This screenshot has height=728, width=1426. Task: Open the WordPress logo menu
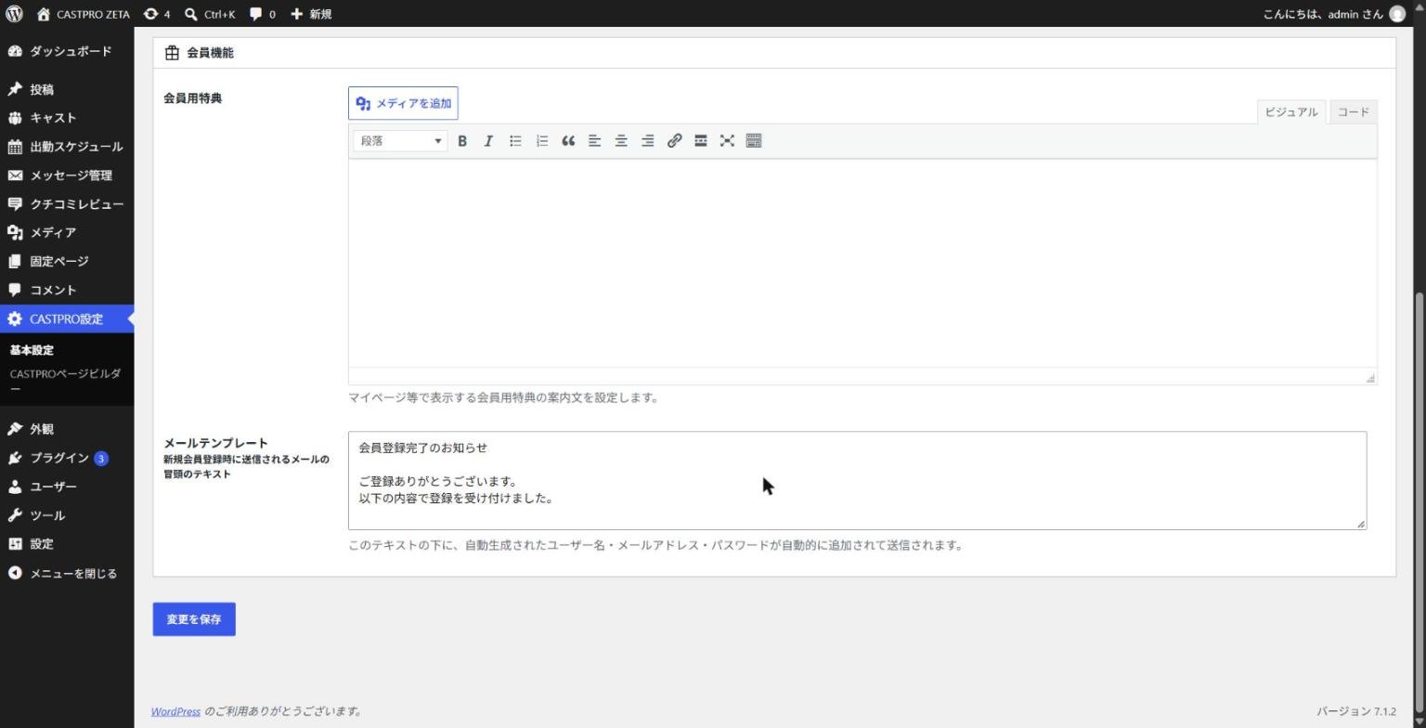point(14,14)
